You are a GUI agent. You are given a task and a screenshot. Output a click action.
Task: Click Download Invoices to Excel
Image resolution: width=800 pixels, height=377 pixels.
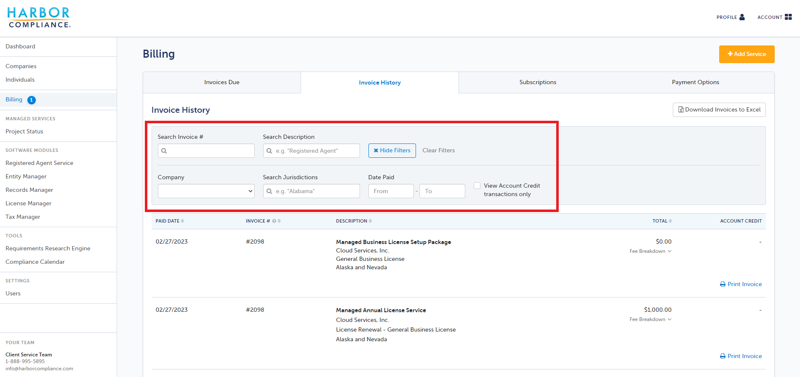tap(719, 110)
